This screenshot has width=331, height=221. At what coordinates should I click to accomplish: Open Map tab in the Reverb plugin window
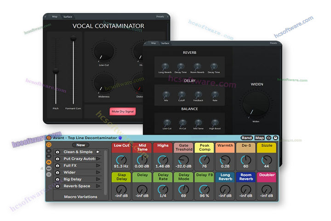pos(154,43)
